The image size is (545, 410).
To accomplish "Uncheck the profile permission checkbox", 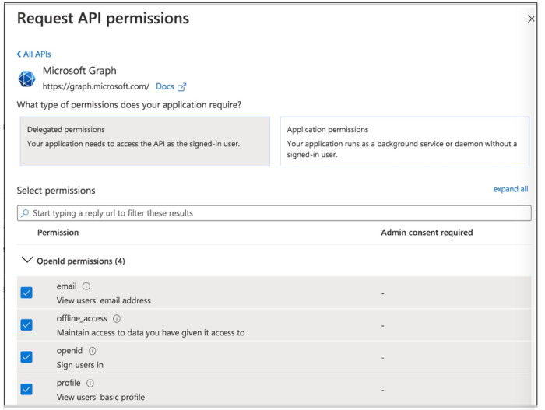I will (x=26, y=389).
